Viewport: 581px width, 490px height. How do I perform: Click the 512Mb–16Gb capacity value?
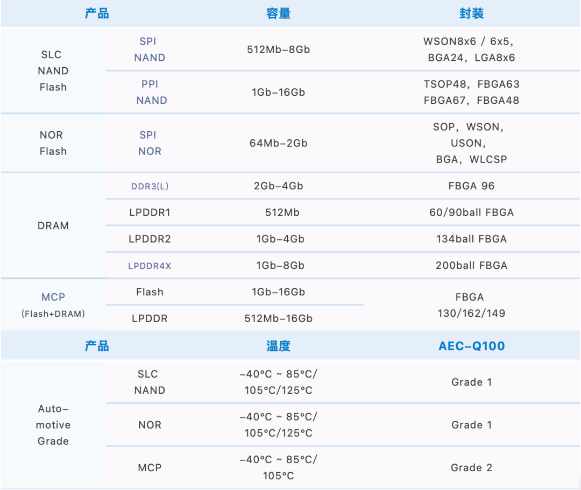pos(278,318)
